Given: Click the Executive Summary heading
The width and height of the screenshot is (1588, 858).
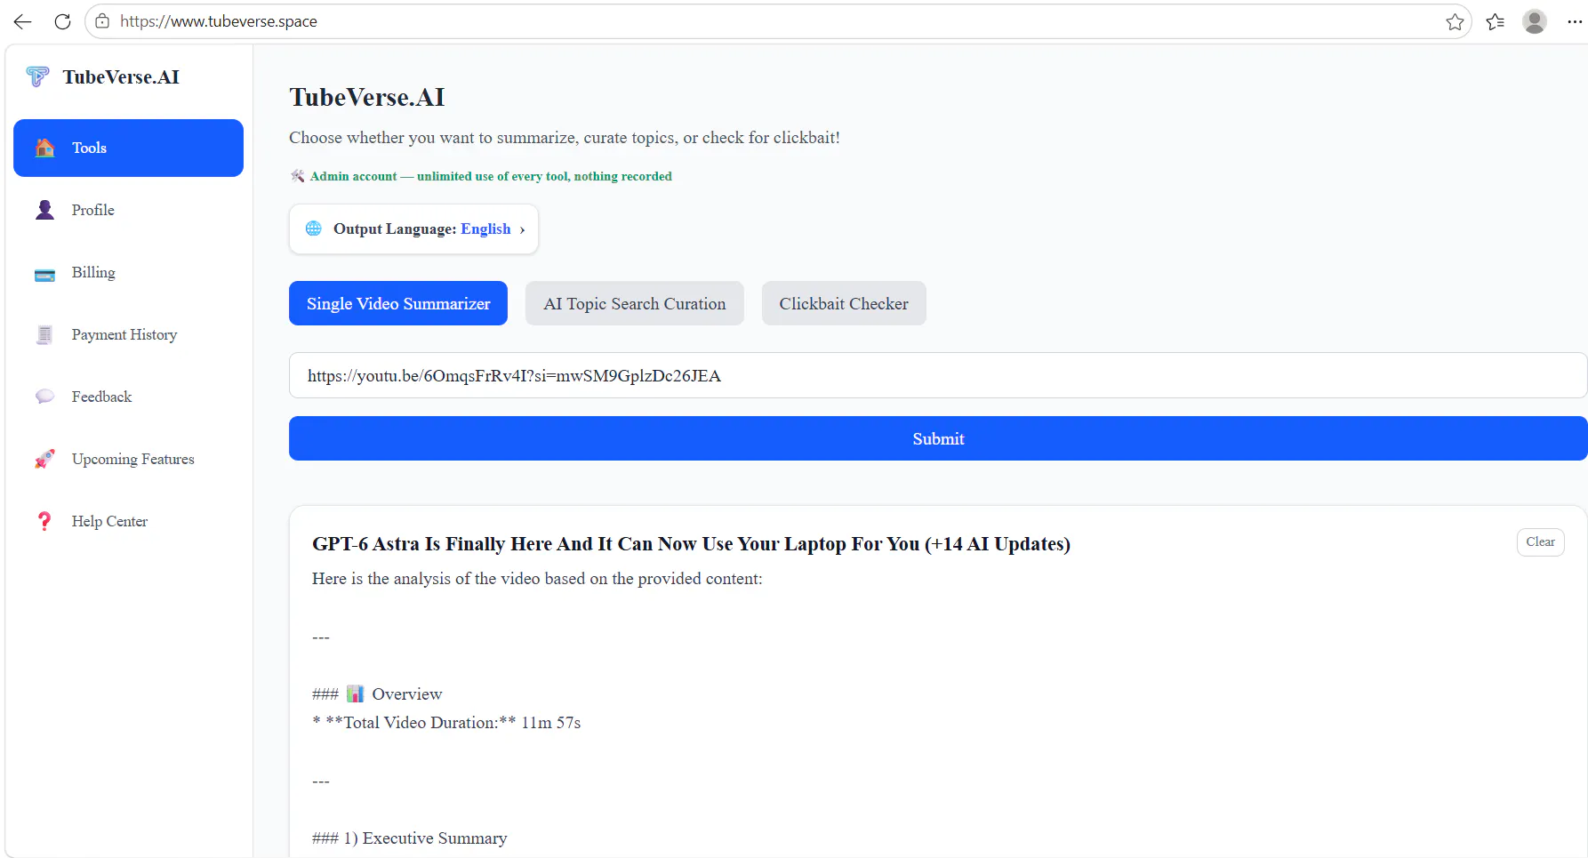Looking at the screenshot, I should click(x=410, y=838).
